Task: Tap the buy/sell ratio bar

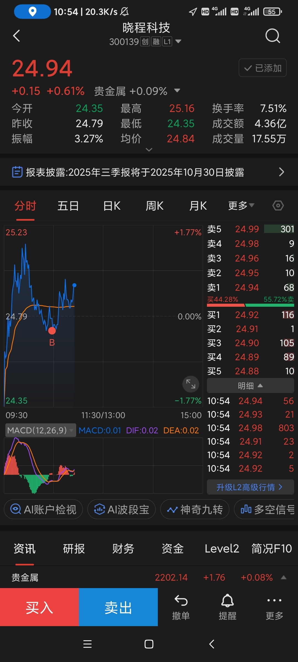Action: click(250, 305)
